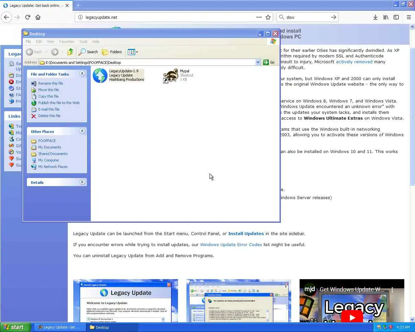The width and height of the screenshot is (415, 332).
Task: Open the browser Library icon
Action: (x=386, y=17)
